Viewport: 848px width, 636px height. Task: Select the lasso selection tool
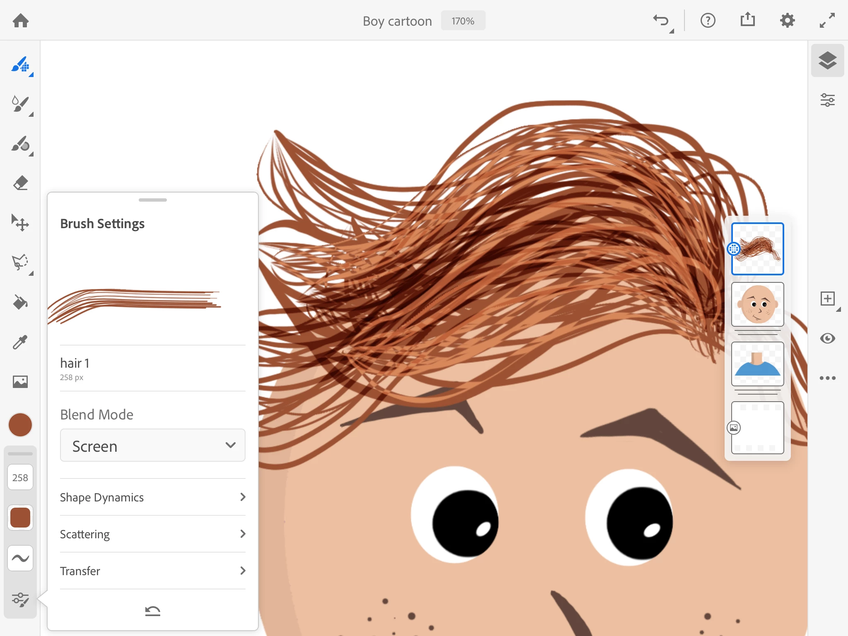pyautogui.click(x=20, y=263)
